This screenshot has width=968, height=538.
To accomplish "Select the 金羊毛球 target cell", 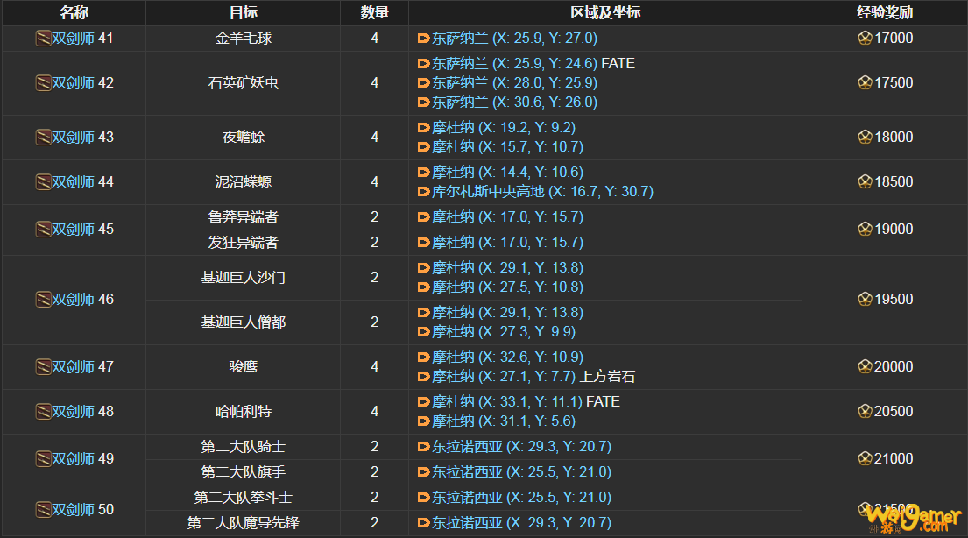I will tap(244, 39).
